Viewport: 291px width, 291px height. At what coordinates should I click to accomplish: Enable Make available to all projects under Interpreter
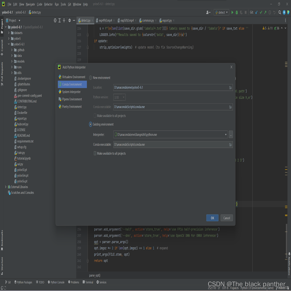point(95,153)
